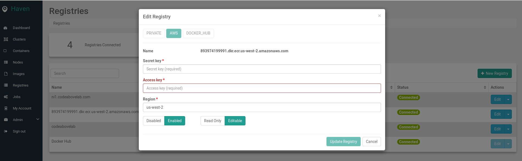
Task: Click the Images file icon in sidebar
Action: tap(5, 74)
